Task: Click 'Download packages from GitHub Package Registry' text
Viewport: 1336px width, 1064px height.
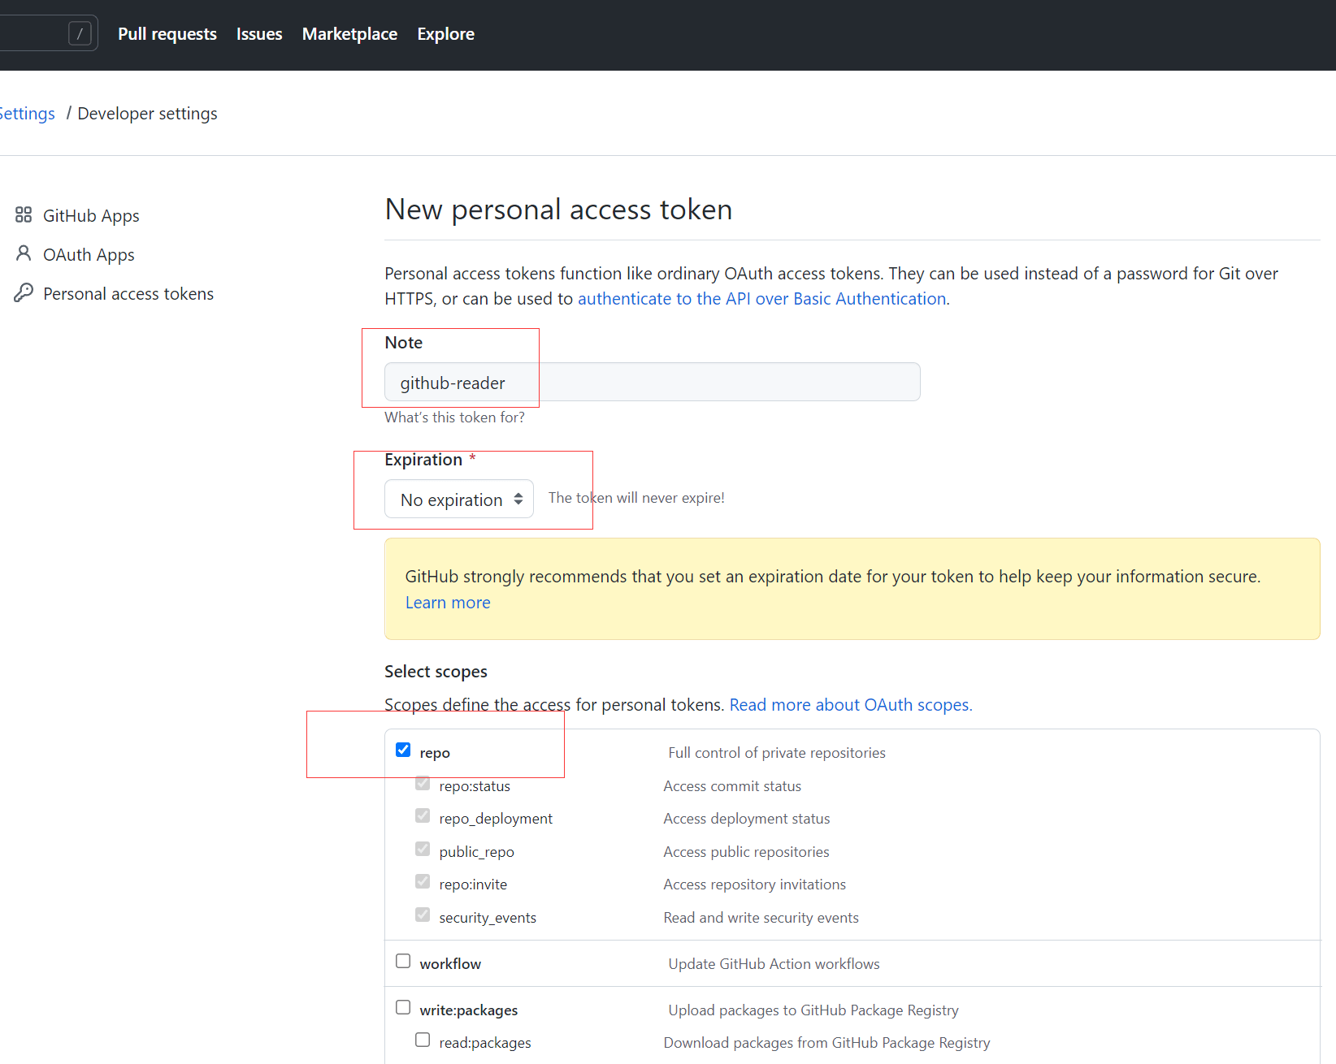Action: [x=826, y=1043]
